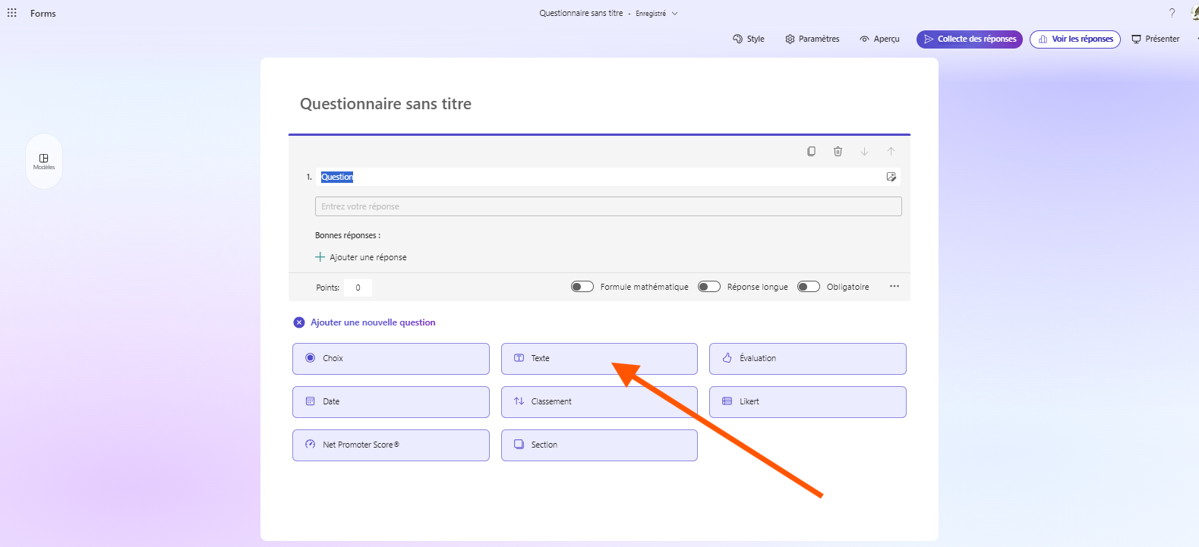Collapse the Ajouter une nouvelle question menu
The height and width of the screenshot is (547, 1199).
[299, 322]
